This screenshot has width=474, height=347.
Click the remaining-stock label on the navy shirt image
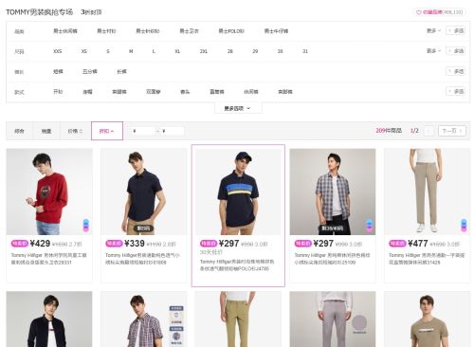(x=143, y=228)
